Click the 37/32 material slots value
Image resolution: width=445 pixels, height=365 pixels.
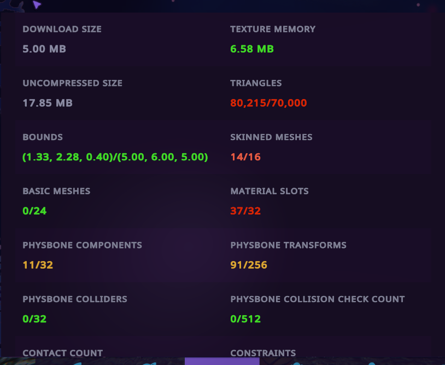pos(245,211)
